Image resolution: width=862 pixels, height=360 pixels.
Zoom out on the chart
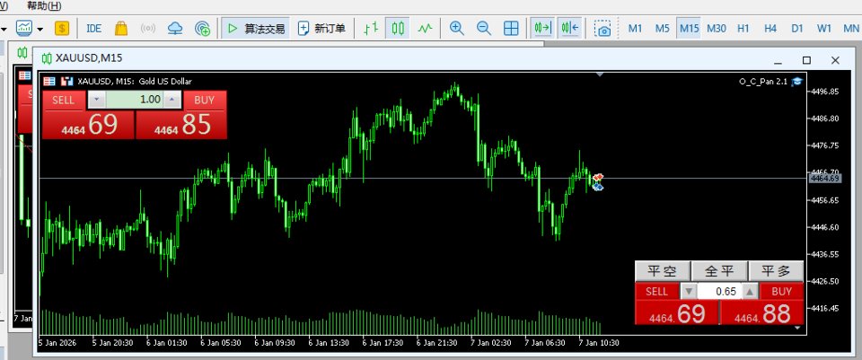click(x=483, y=28)
